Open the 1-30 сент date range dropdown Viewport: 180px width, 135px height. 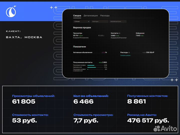click(x=81, y=21)
